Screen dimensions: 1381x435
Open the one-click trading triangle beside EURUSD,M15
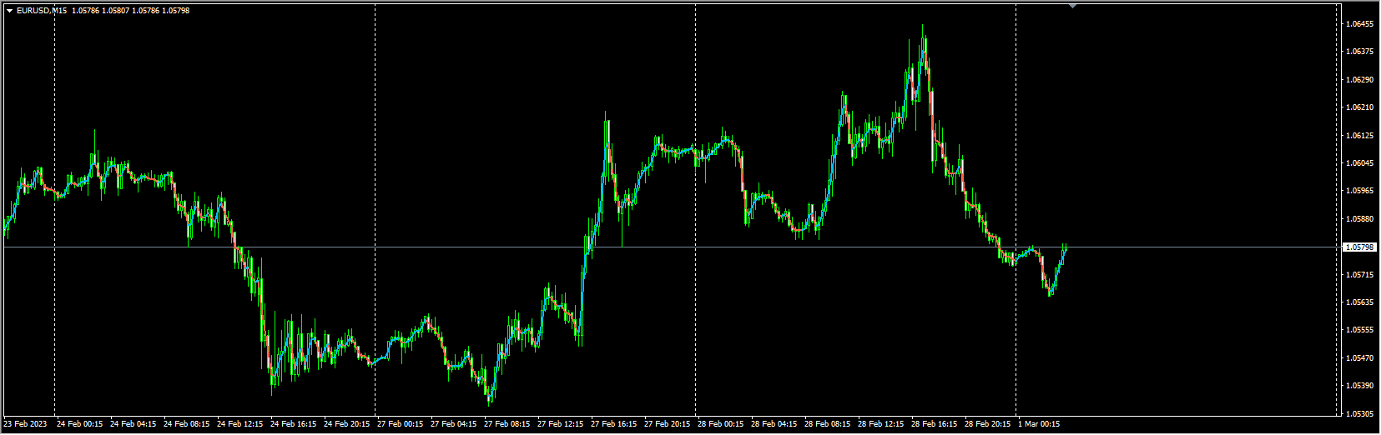click(x=9, y=11)
